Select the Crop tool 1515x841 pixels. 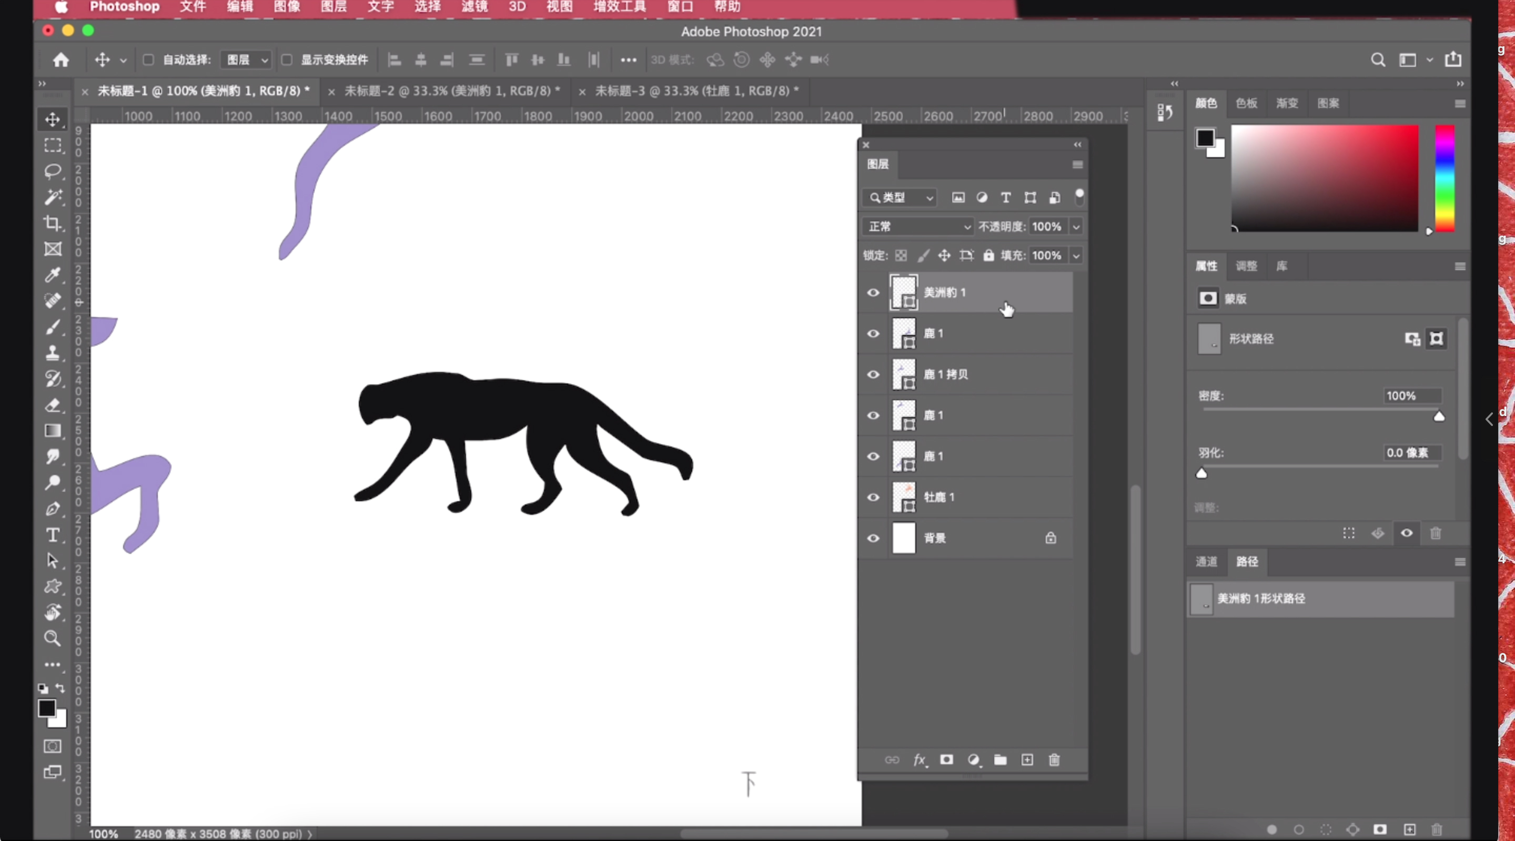pyautogui.click(x=53, y=223)
